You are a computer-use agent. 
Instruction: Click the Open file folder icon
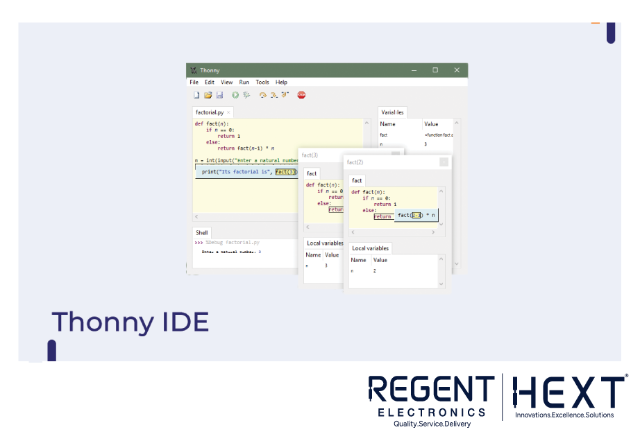point(208,95)
